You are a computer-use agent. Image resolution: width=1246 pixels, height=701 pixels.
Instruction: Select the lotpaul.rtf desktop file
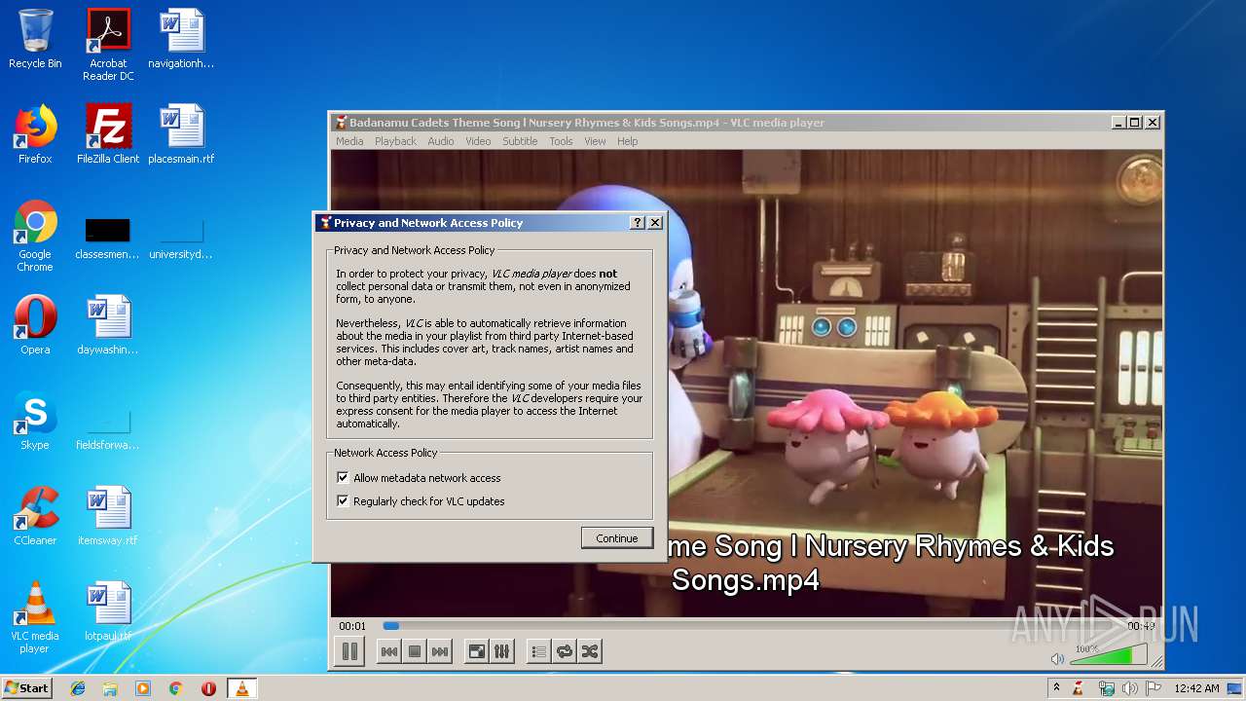point(108,611)
